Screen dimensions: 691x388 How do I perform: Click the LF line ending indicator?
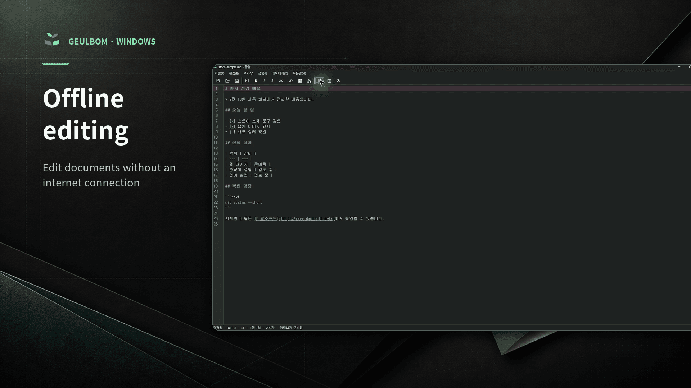(x=243, y=328)
